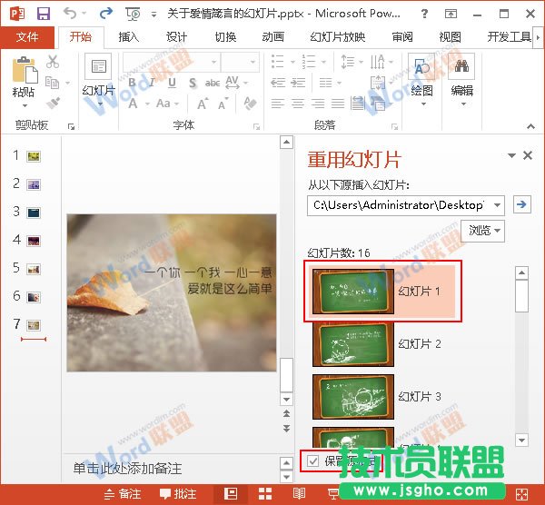Switch to Slide Sorter view in status bar

(x=264, y=494)
